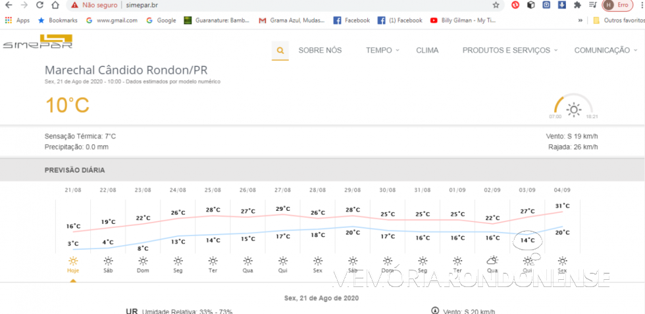Screen dimensions: 645x314
Task: Click the browser home icon
Action: [x=55, y=5]
